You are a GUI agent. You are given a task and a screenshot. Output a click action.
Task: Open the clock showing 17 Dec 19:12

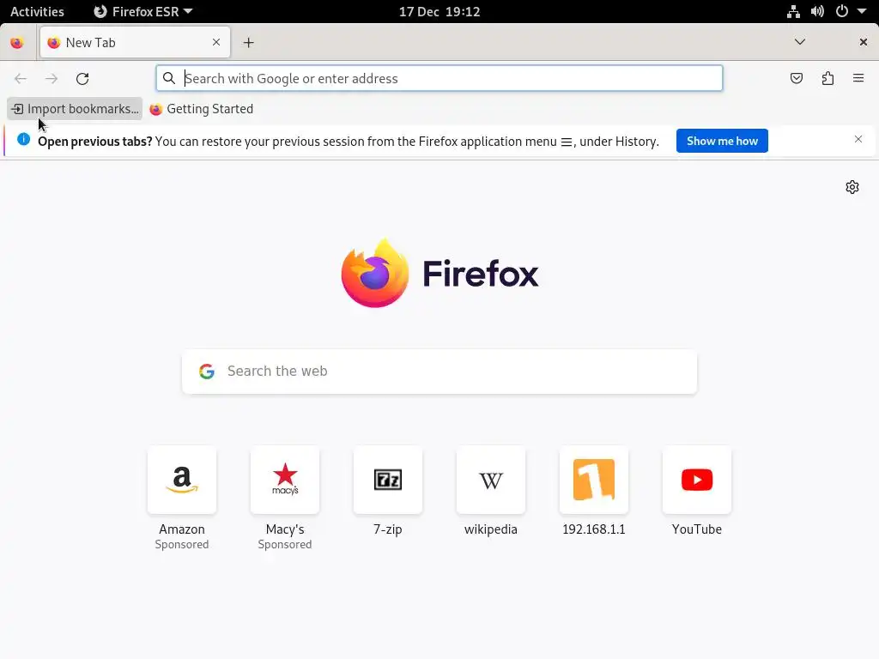click(x=439, y=12)
